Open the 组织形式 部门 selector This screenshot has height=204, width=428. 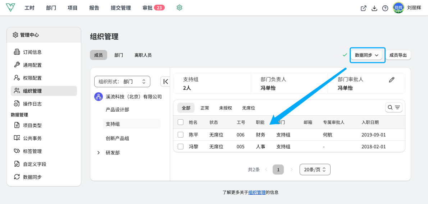(122, 81)
